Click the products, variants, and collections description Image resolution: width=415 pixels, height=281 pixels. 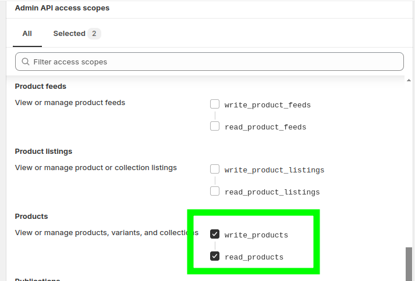(x=105, y=233)
